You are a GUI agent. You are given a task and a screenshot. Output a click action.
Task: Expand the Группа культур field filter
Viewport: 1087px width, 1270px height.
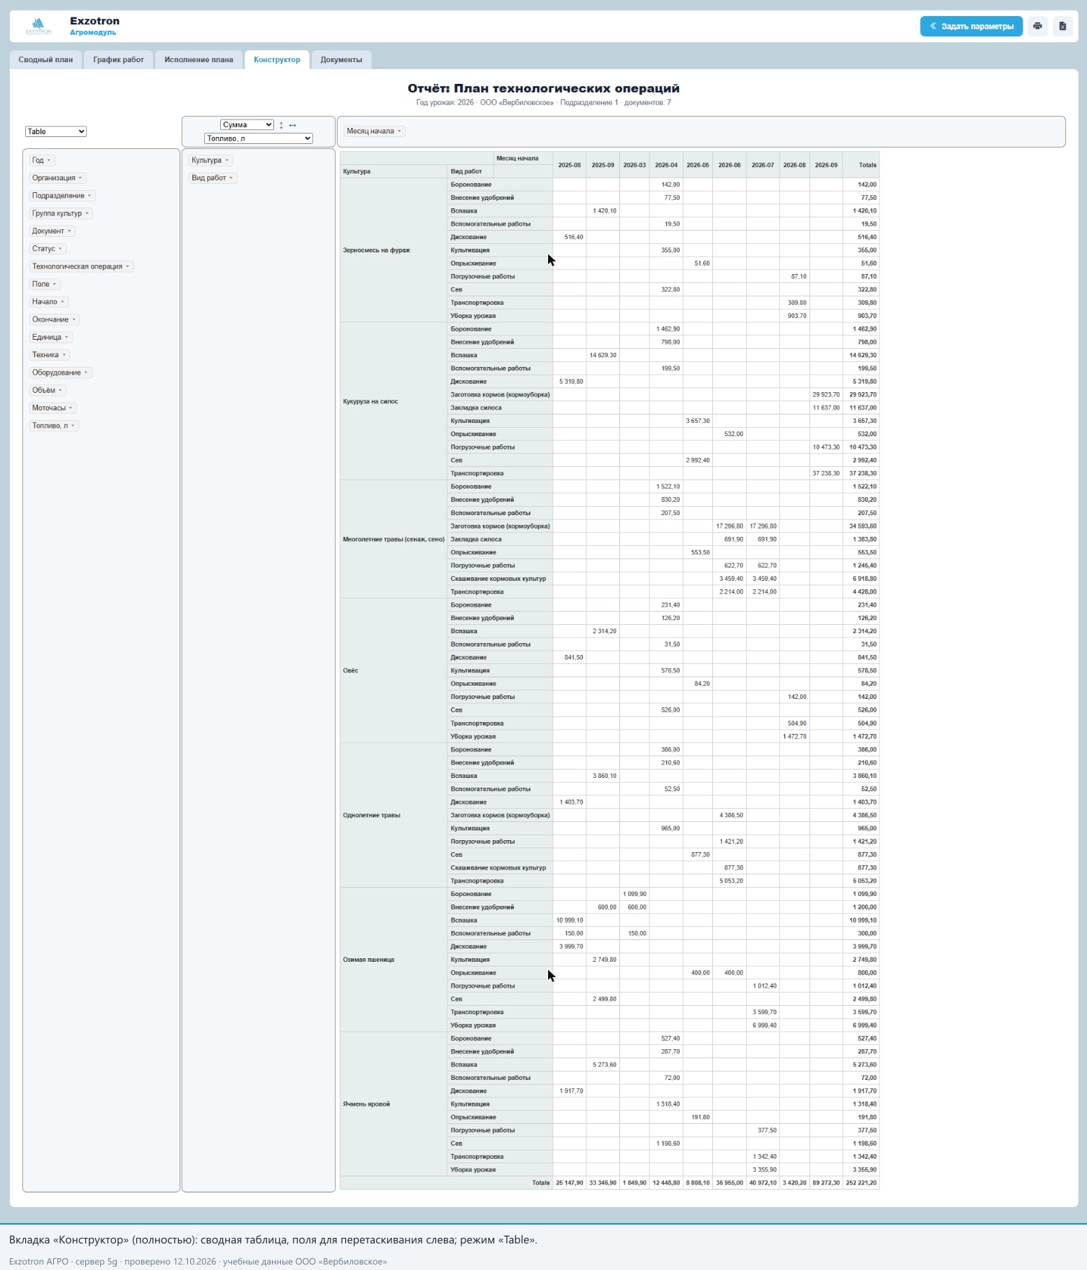[87, 214]
